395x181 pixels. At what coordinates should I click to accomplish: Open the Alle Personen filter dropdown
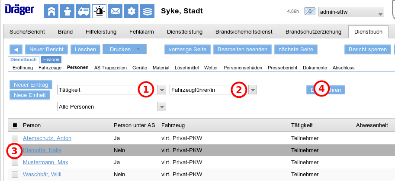(x=161, y=106)
